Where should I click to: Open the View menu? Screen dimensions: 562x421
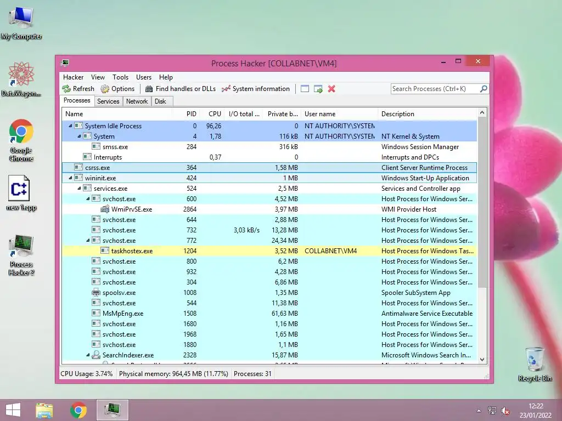pyautogui.click(x=98, y=77)
